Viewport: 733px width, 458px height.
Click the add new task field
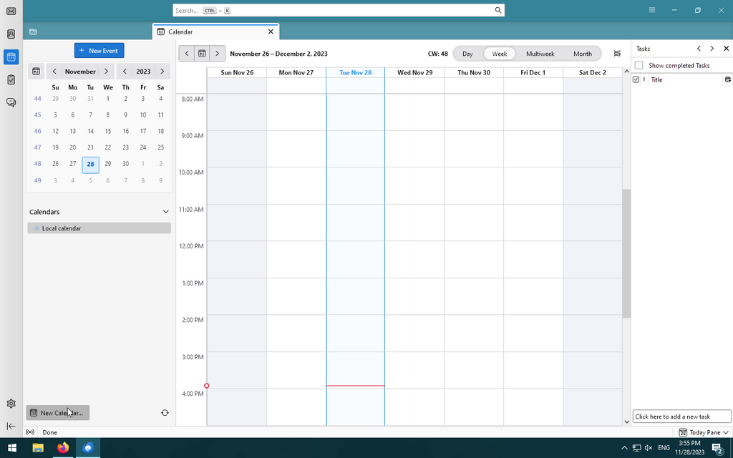[681, 416]
